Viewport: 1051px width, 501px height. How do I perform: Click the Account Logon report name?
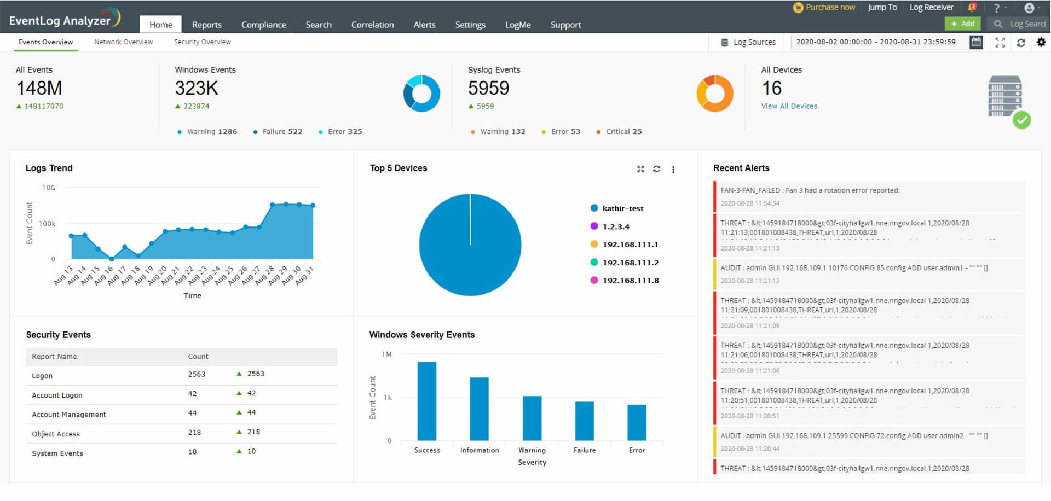pos(57,395)
